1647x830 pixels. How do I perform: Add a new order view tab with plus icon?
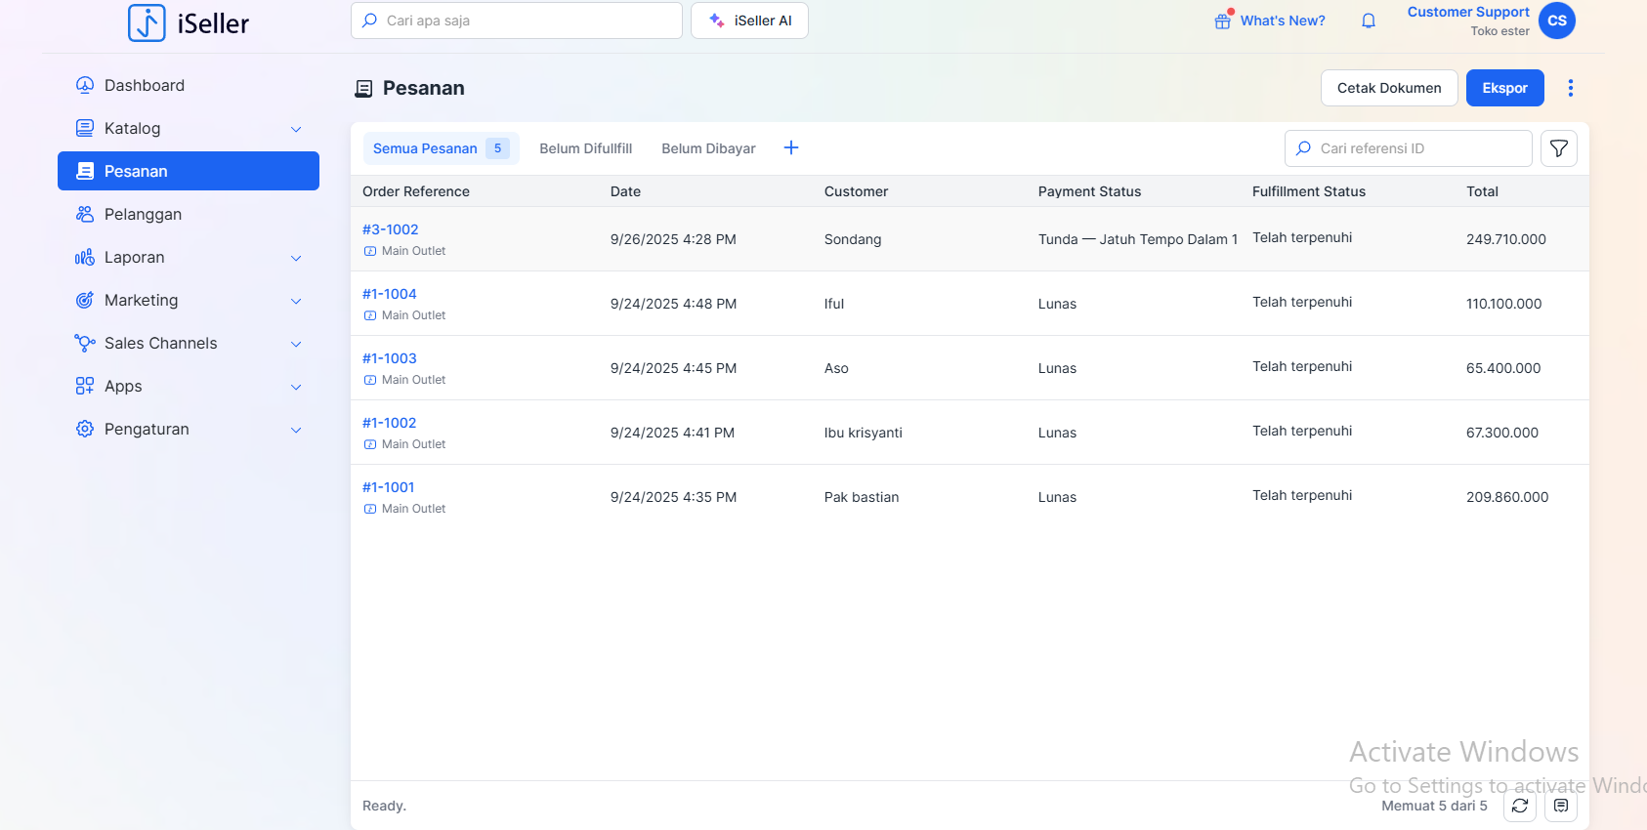(791, 147)
